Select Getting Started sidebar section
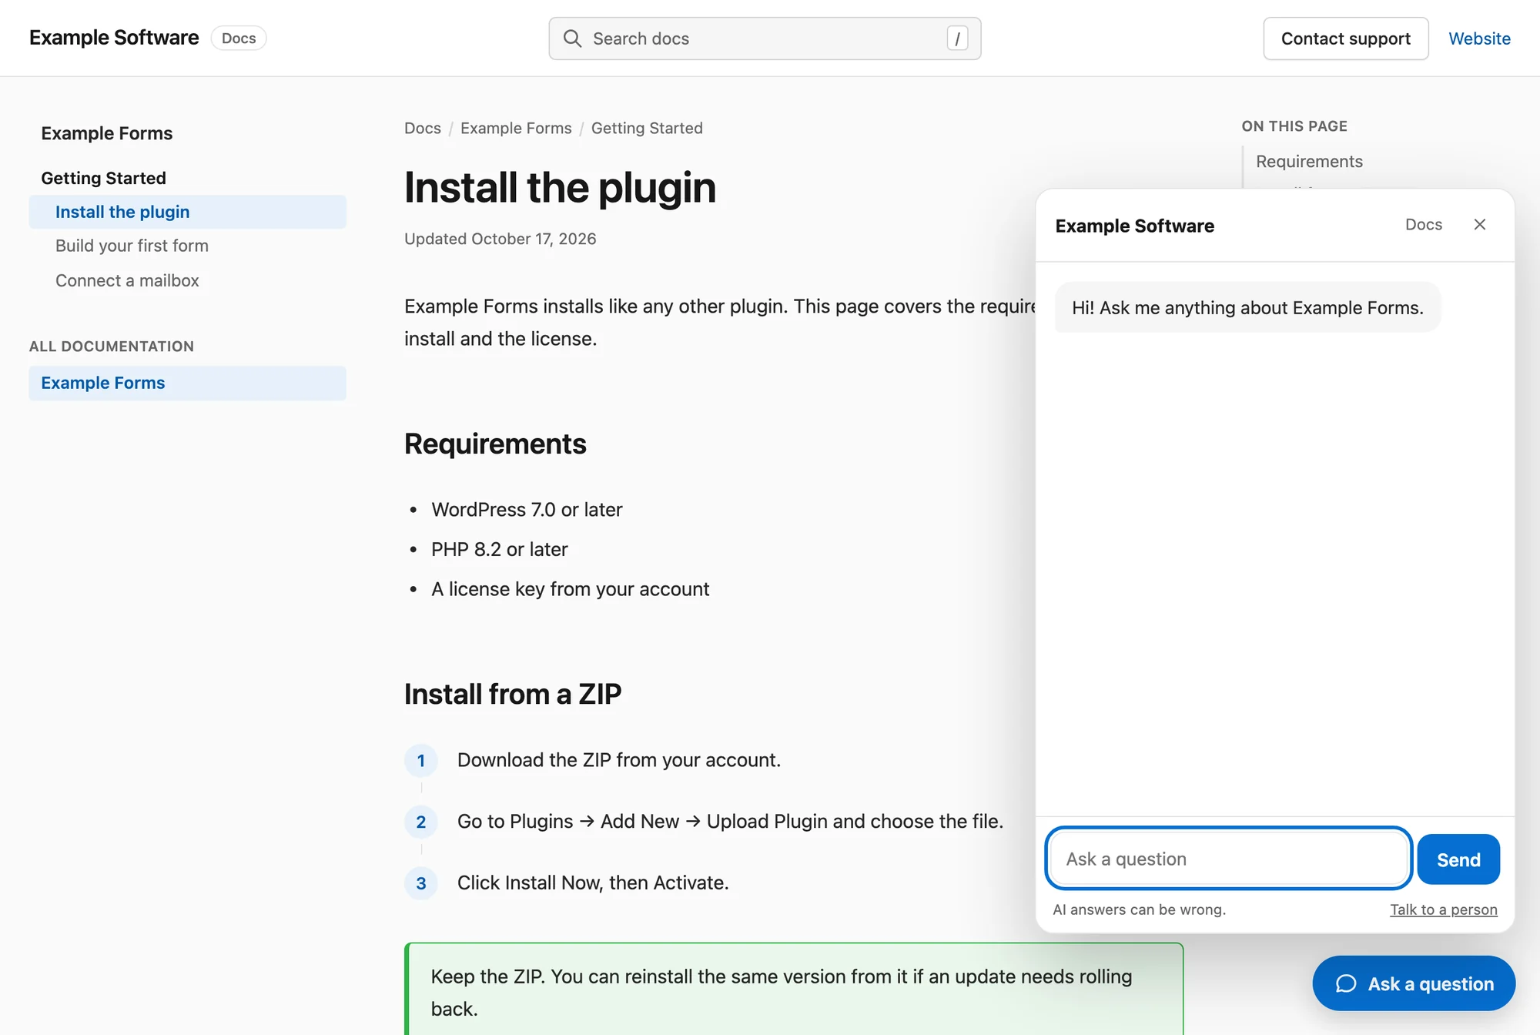Viewport: 1540px width, 1035px height. tap(103, 178)
